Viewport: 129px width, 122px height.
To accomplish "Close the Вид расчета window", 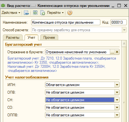I will (x=126, y=6).
